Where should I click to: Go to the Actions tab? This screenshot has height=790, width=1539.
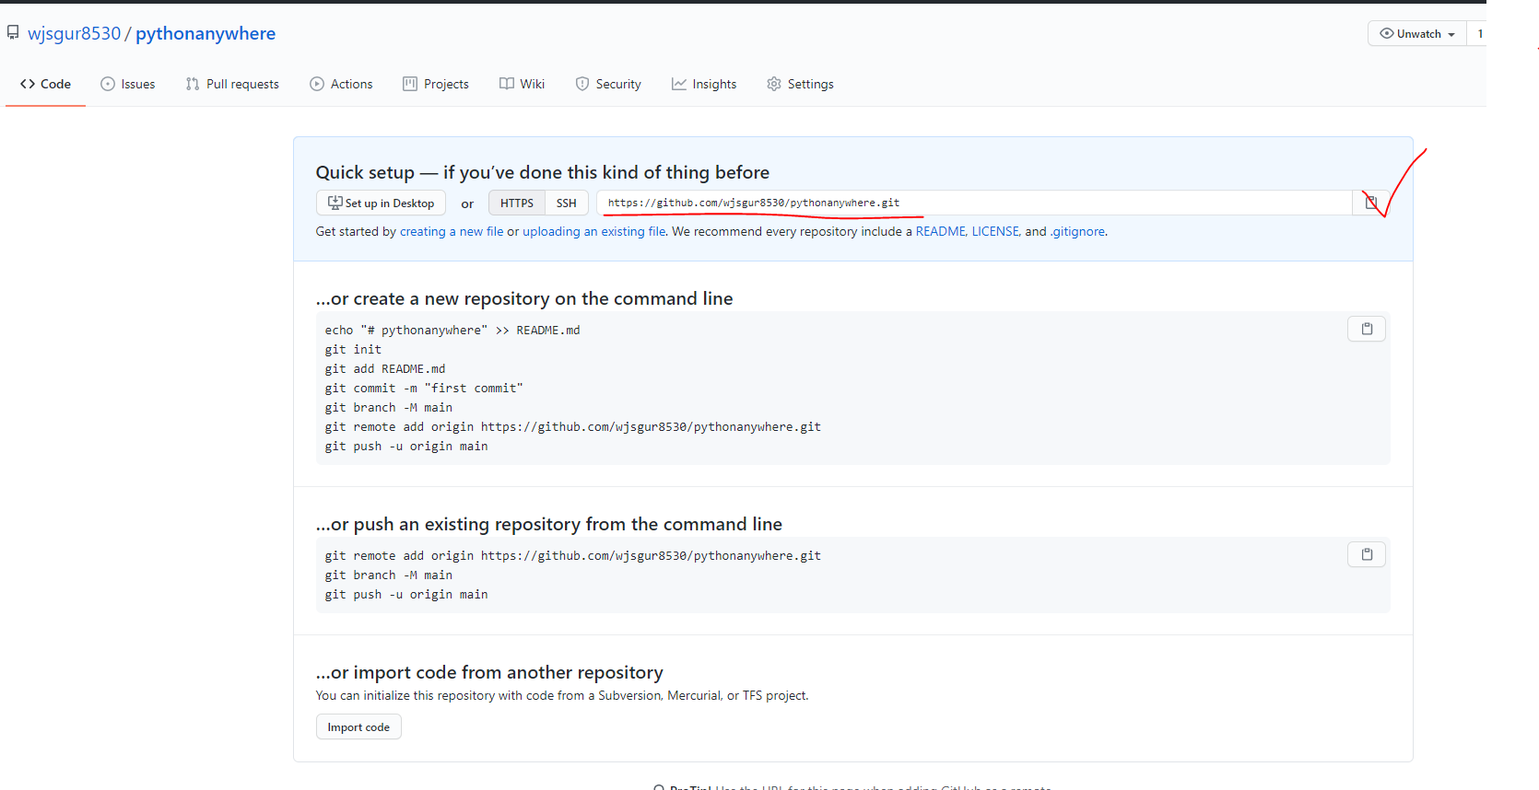click(x=341, y=84)
